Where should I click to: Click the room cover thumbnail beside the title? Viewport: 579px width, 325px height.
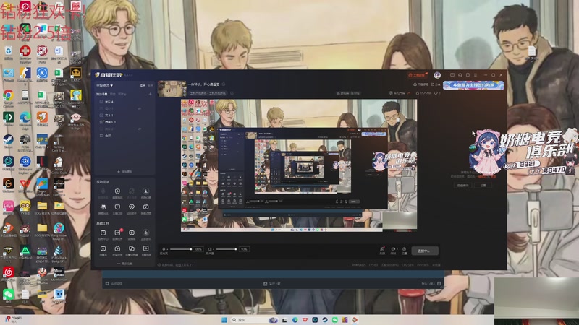tap(172, 88)
